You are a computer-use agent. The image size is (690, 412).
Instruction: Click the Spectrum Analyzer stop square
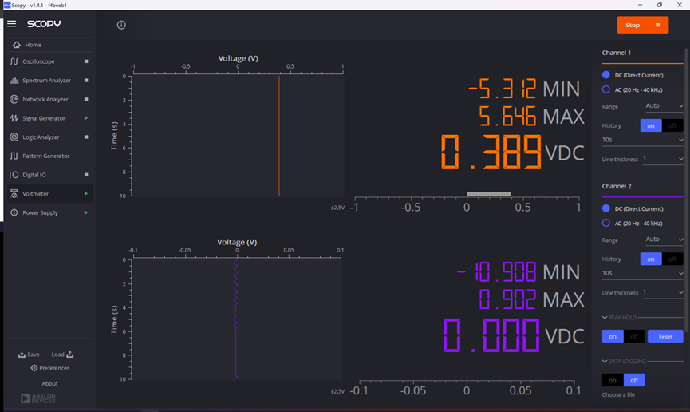point(86,80)
